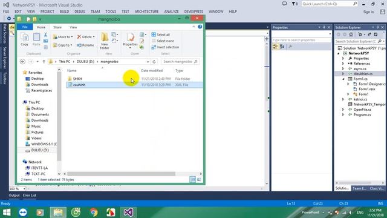Open the address bar history dropdown arrow
This screenshot has height=218, width=387.
pos(148,62)
